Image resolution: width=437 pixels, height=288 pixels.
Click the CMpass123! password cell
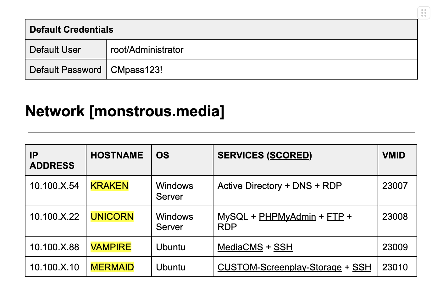pyautogui.click(x=262, y=69)
